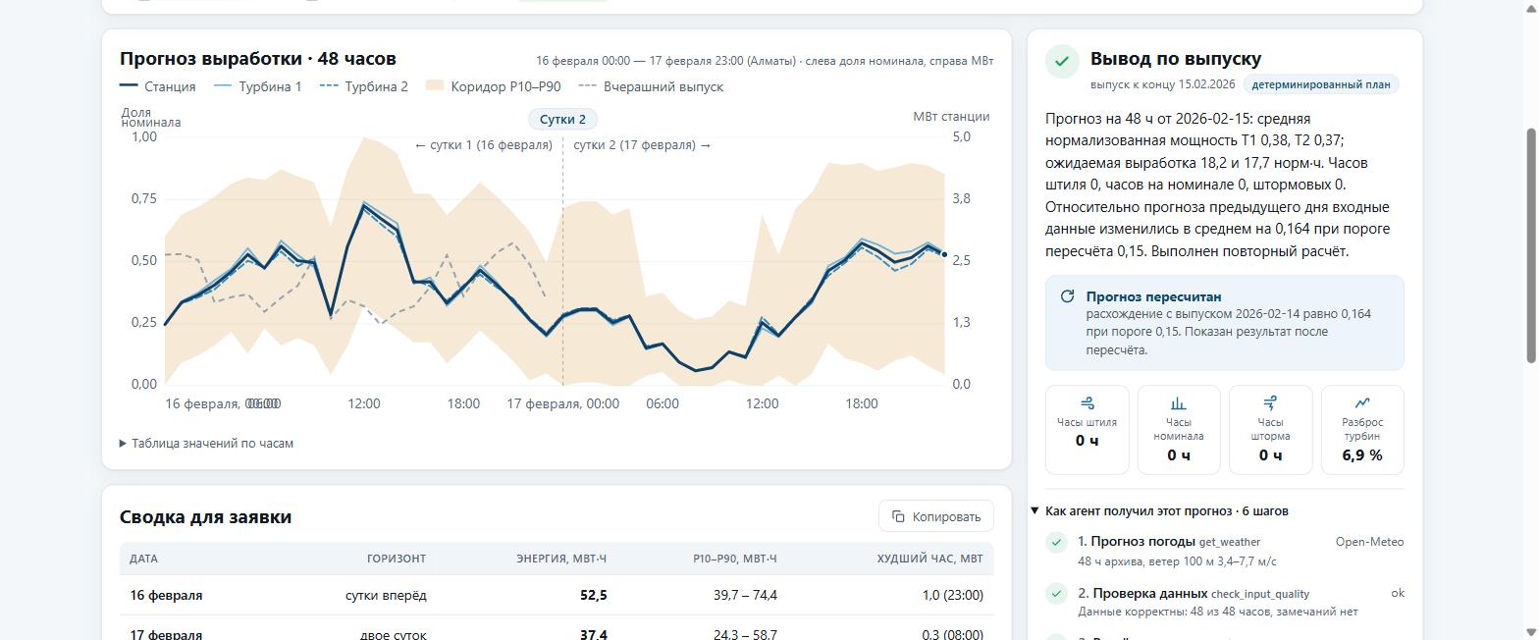Click the wind icon above Часы штиля

pos(1087,403)
